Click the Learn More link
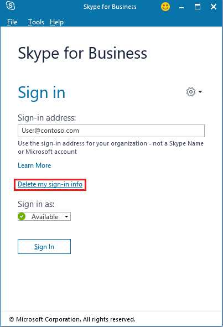The width and height of the screenshot is (223, 327). pyautogui.click(x=34, y=165)
